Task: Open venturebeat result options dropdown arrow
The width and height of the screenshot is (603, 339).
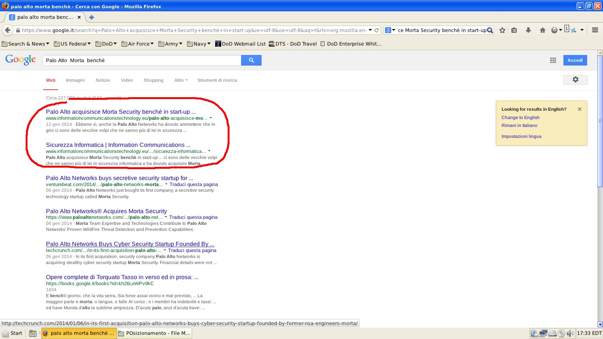Action: point(166,184)
